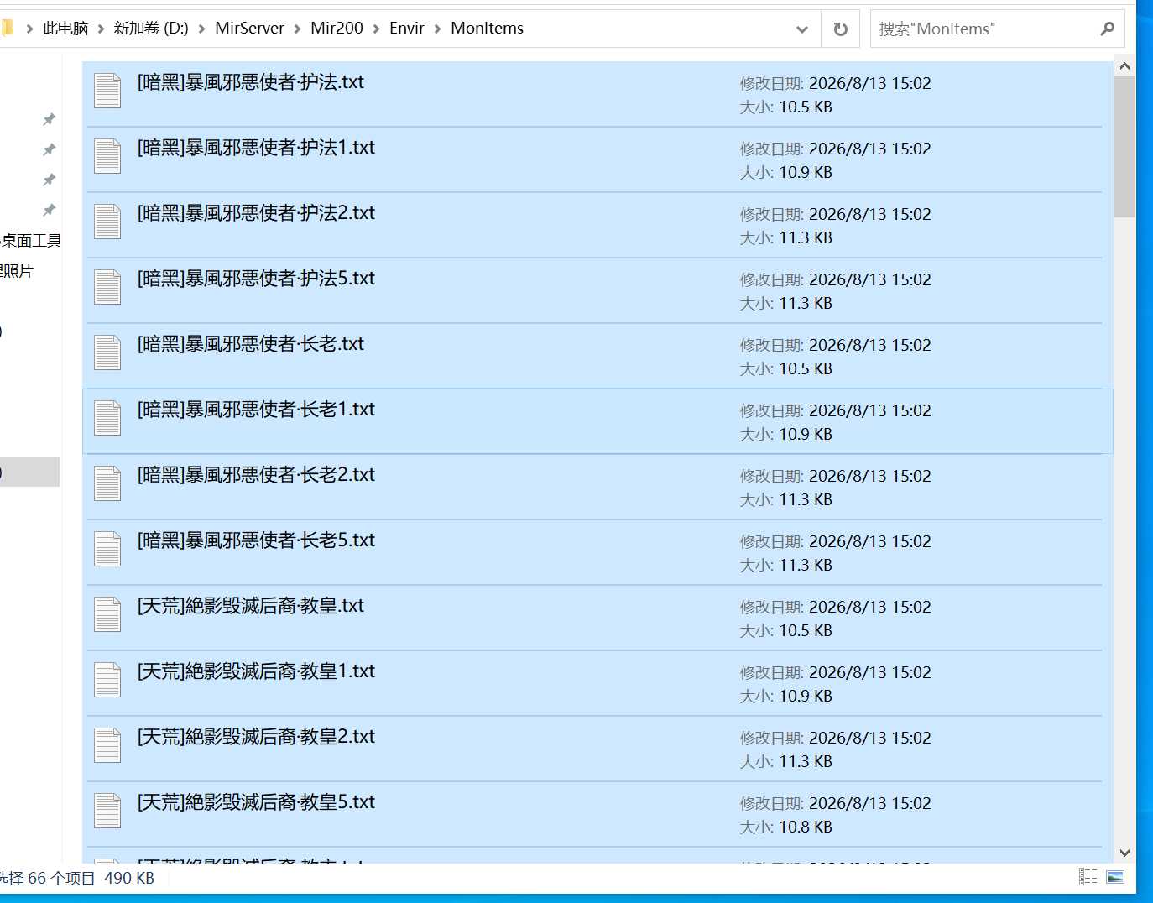
Task: Expand the chevron after 此电脑 in breadcrumb
Action: point(102,29)
